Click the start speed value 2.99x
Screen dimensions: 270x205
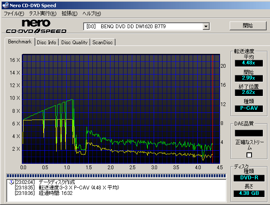249,78
